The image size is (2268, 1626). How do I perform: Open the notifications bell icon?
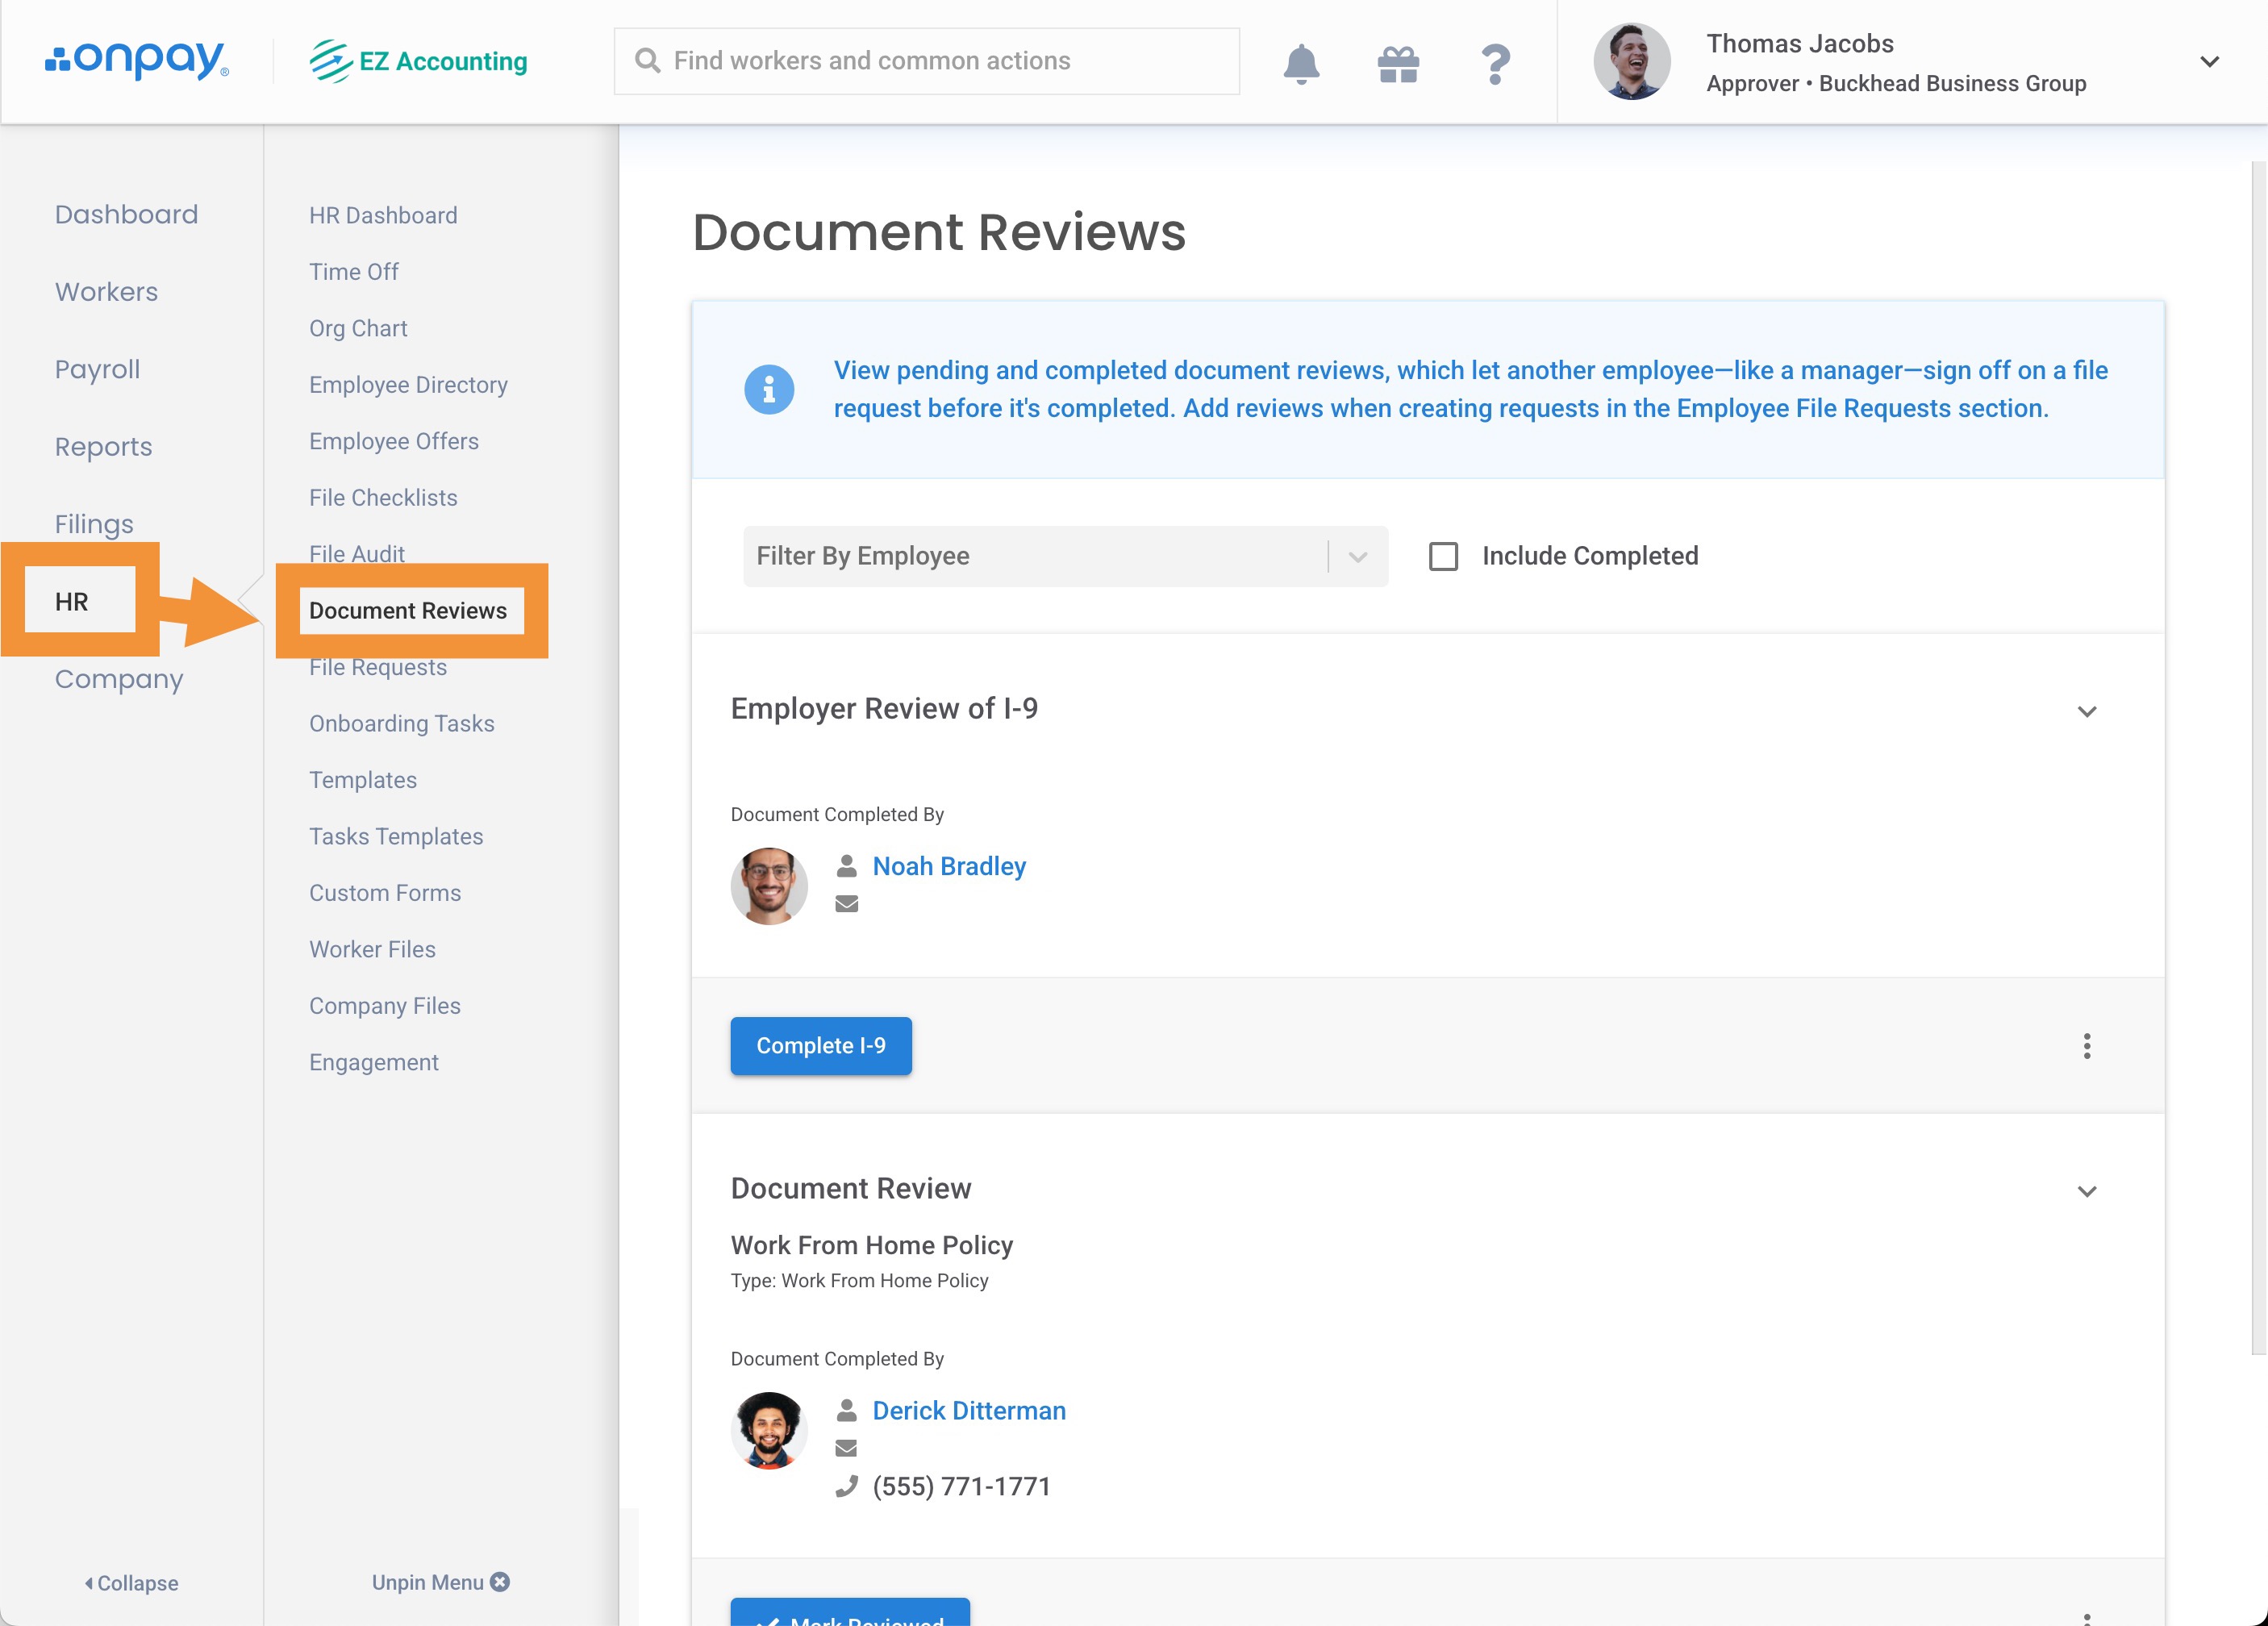(x=1301, y=63)
